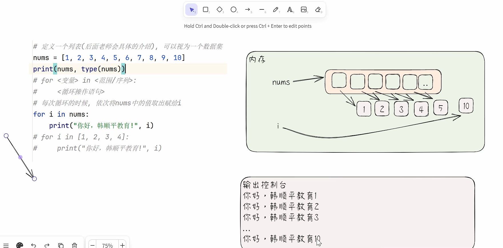Click the selected arrow's bottom endpoint handle
The width and height of the screenshot is (503, 248).
pyautogui.click(x=35, y=179)
